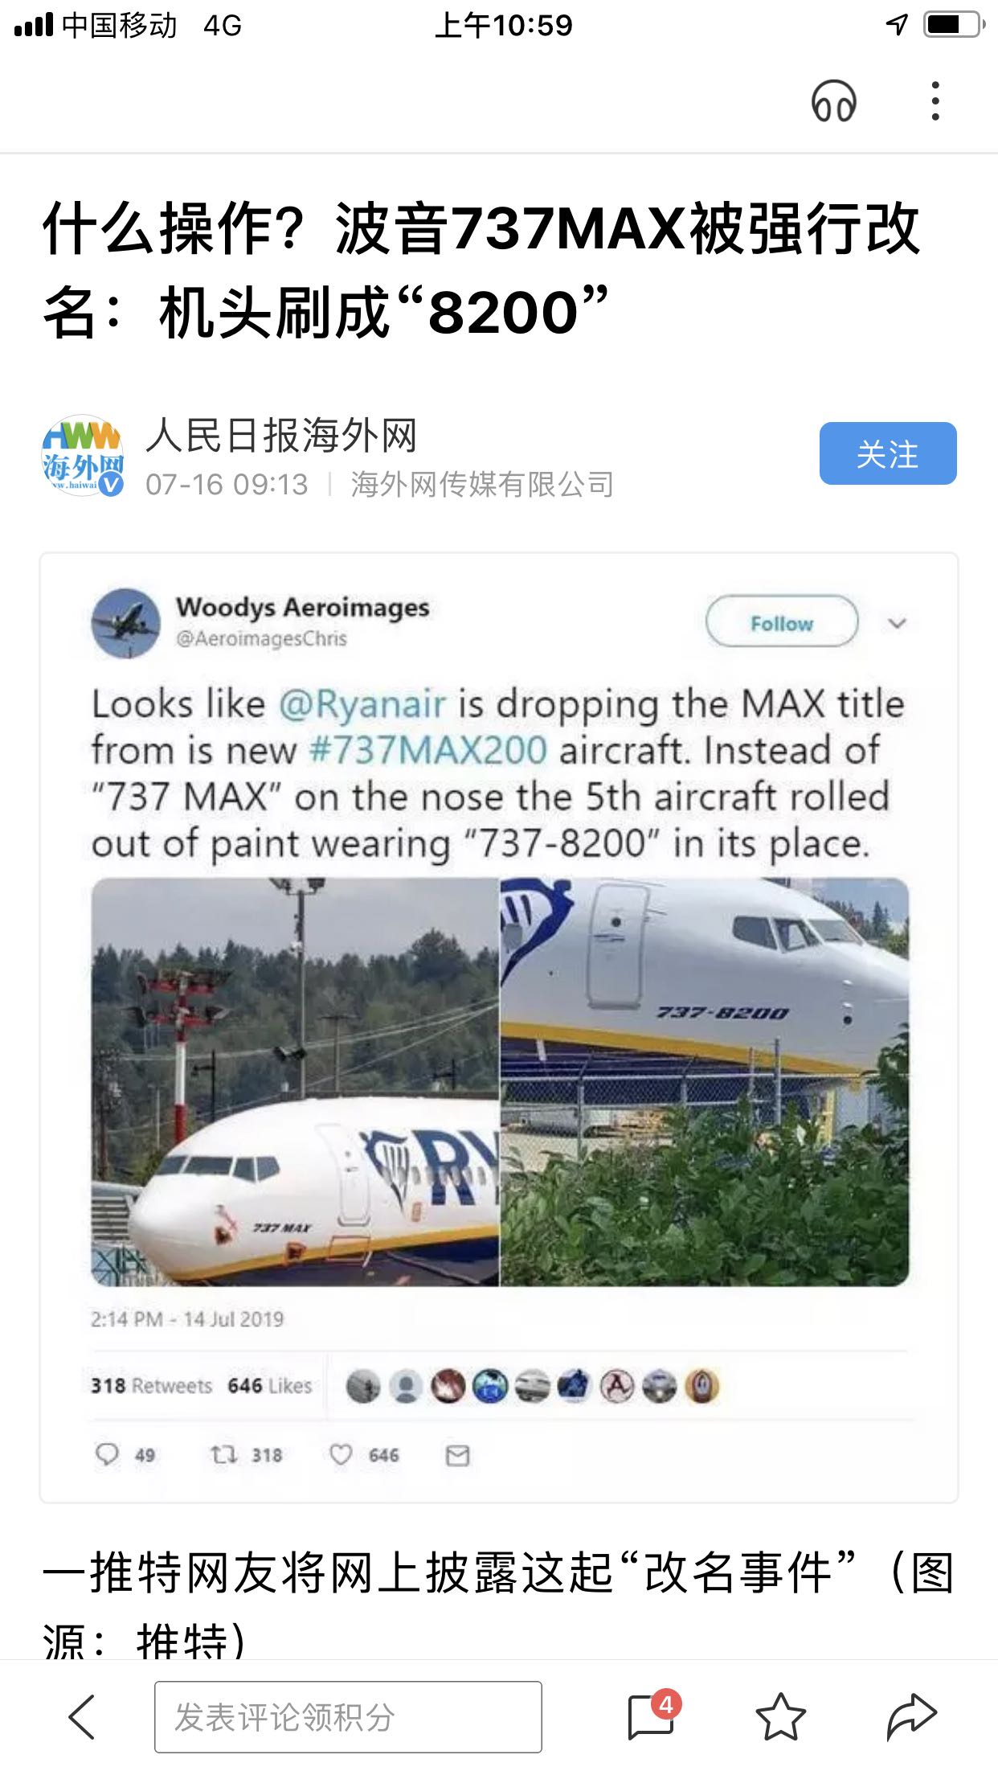Screen dimensions: 998x1775
Task: Tap the share arrow icon
Action: [x=911, y=1716]
